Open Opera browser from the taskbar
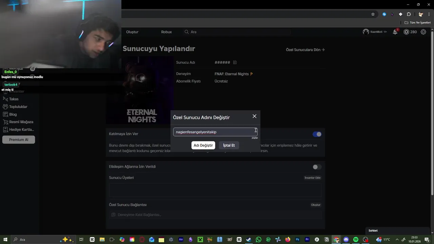Viewport: 434px width, 244px height. (x=142, y=240)
